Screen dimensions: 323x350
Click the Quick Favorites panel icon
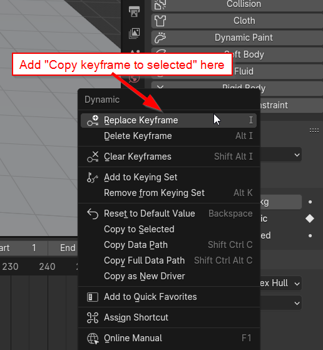pyautogui.click(x=93, y=297)
